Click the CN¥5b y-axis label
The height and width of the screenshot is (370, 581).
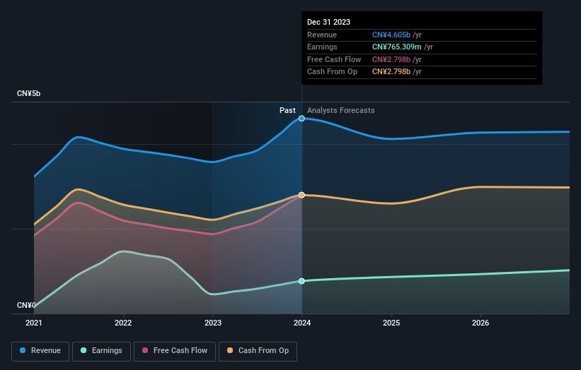tap(28, 93)
